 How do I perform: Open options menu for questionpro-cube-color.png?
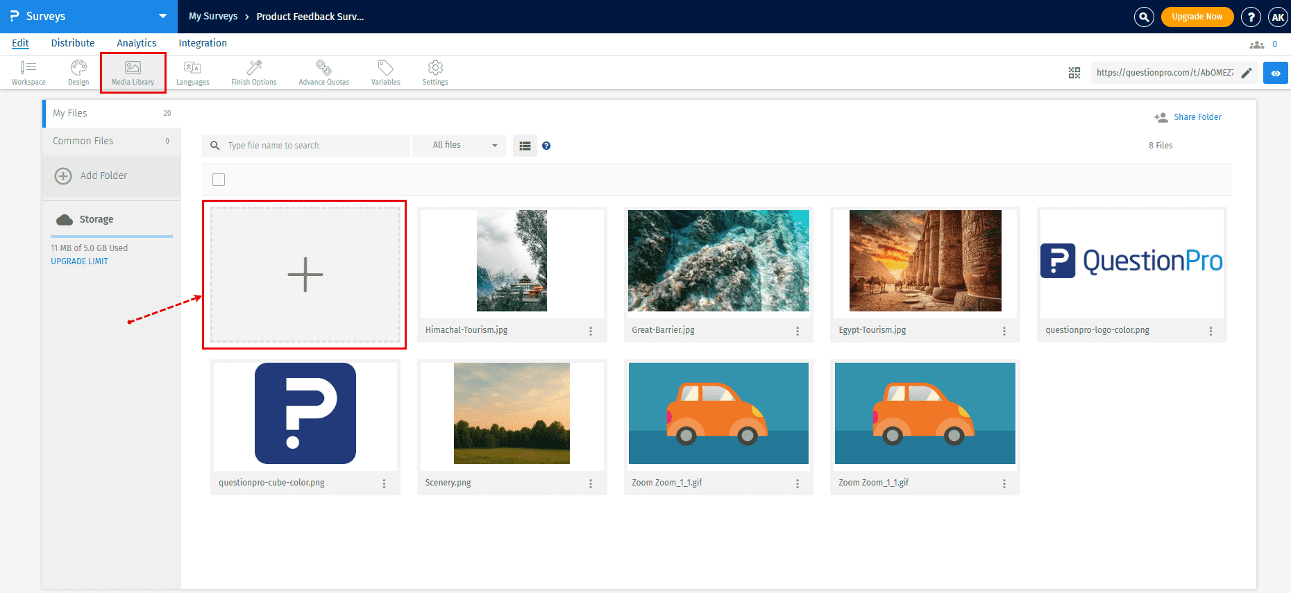tap(384, 483)
